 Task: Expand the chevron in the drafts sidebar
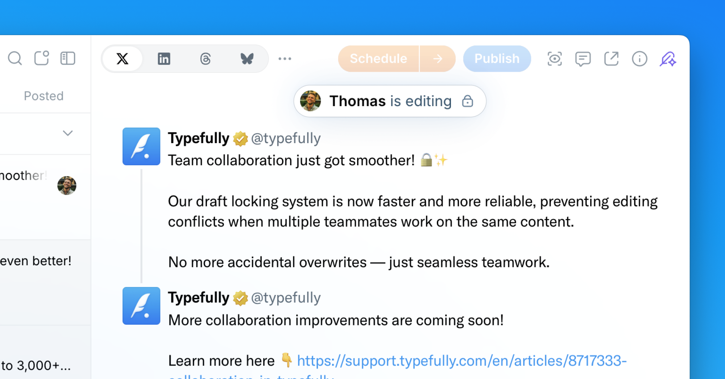tap(68, 133)
